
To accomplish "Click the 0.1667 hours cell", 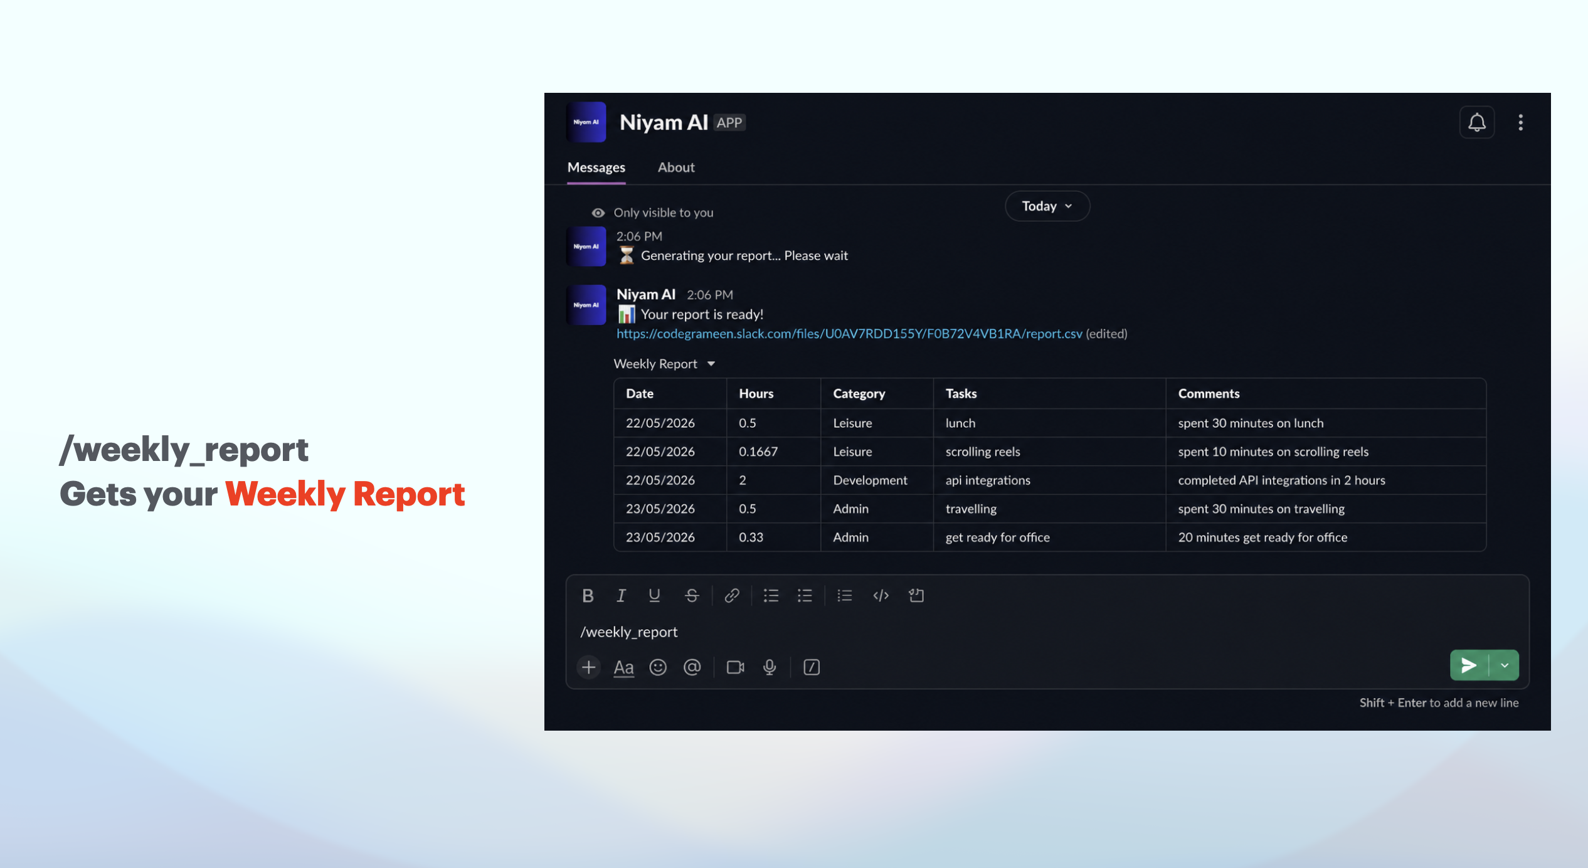I will [x=773, y=452].
